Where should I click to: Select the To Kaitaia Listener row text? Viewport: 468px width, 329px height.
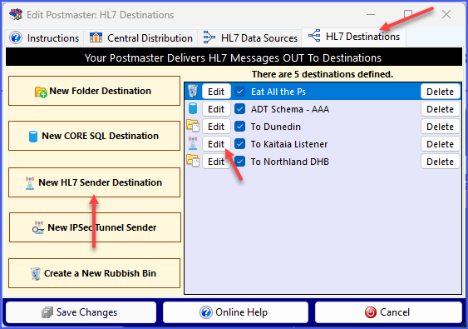click(289, 144)
